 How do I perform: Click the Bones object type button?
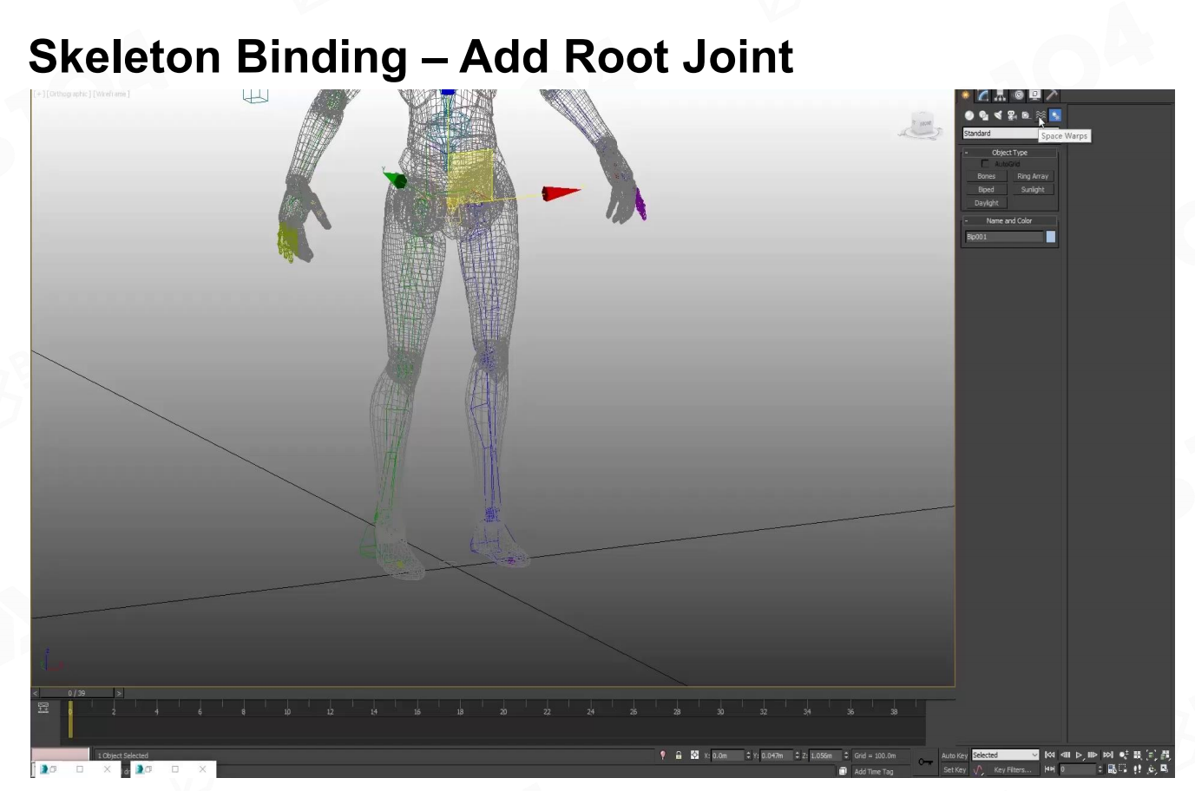[986, 176]
